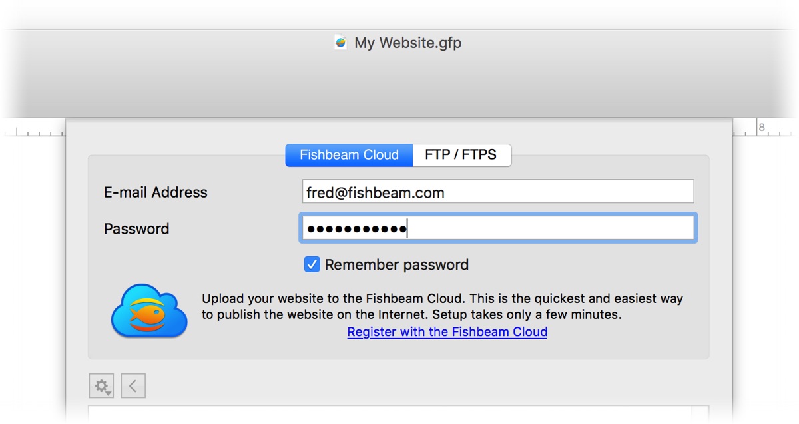Click the ruler left of the sheet
The image size is (799, 424).
(x=35, y=132)
